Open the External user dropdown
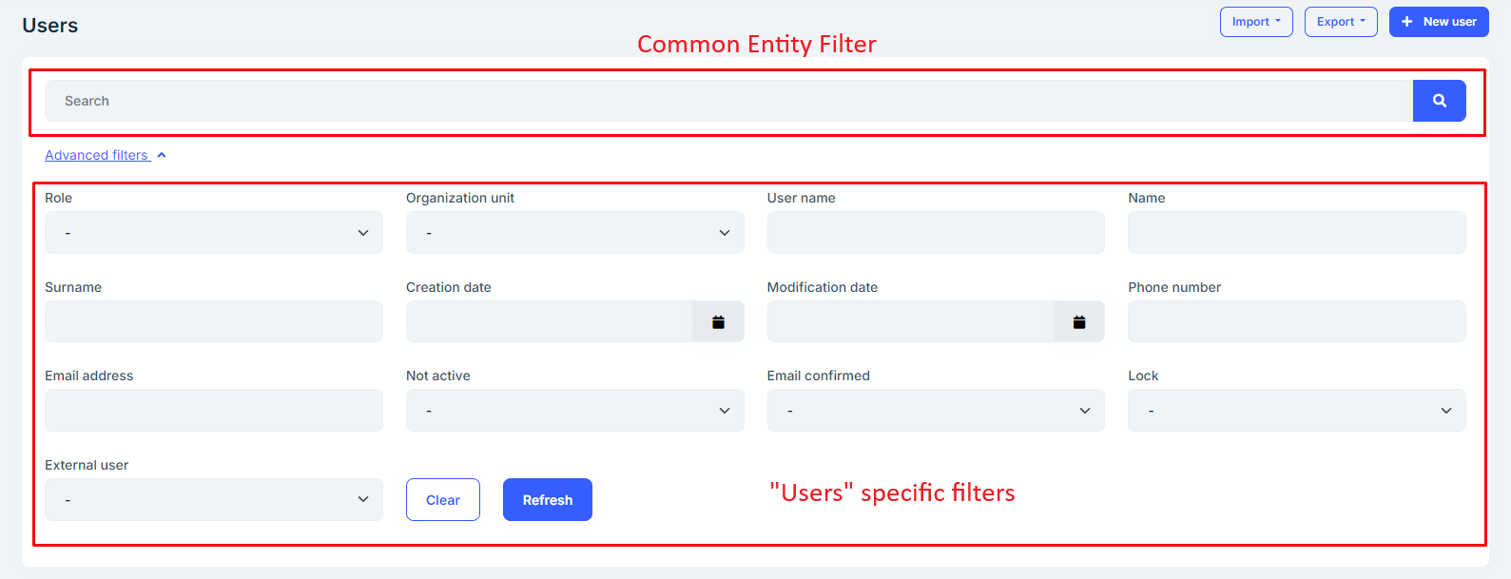This screenshot has height=579, width=1511. [x=213, y=499]
